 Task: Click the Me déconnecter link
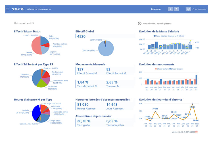pos(201,9)
